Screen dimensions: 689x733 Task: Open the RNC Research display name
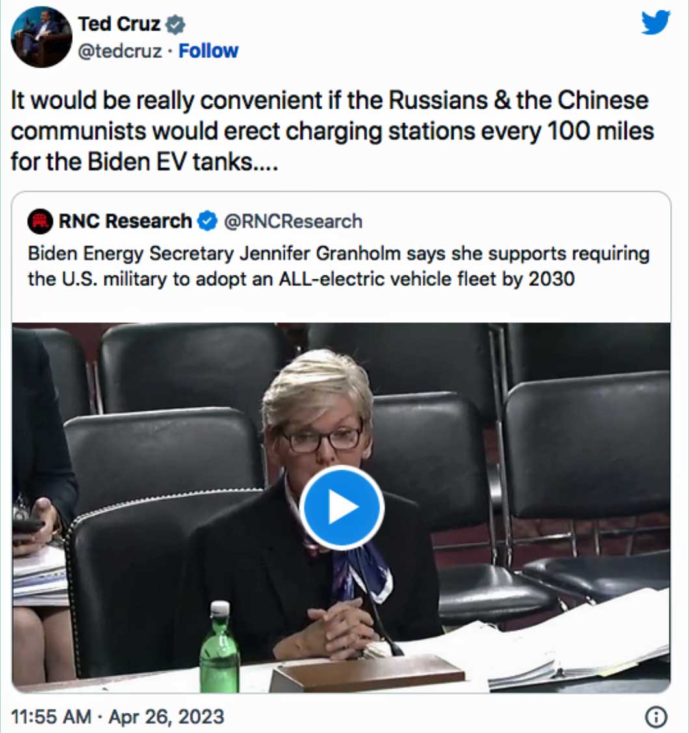click(x=125, y=221)
